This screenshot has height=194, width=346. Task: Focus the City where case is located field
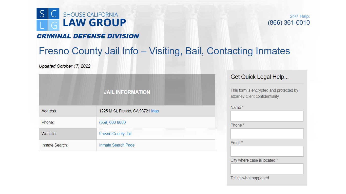coord(267,169)
